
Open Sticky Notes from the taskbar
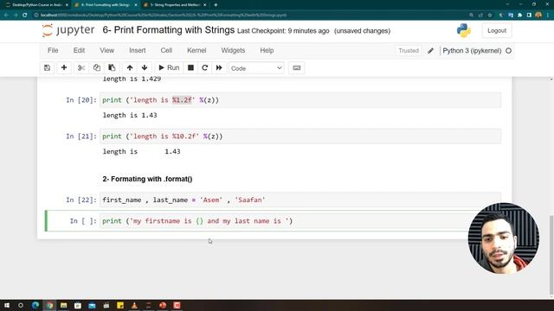point(120,305)
